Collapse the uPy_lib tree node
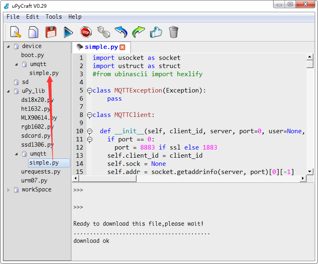Screen dimensions: 318x264 8,91
